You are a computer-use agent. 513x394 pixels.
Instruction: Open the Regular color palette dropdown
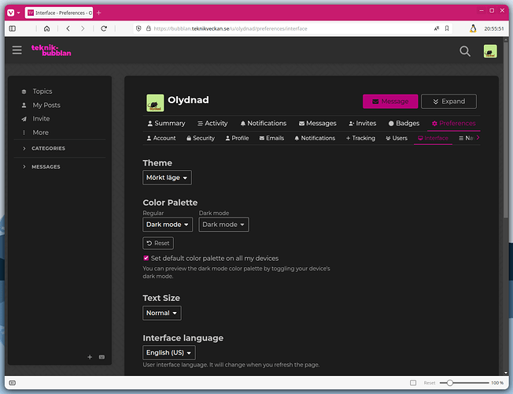[x=168, y=225]
